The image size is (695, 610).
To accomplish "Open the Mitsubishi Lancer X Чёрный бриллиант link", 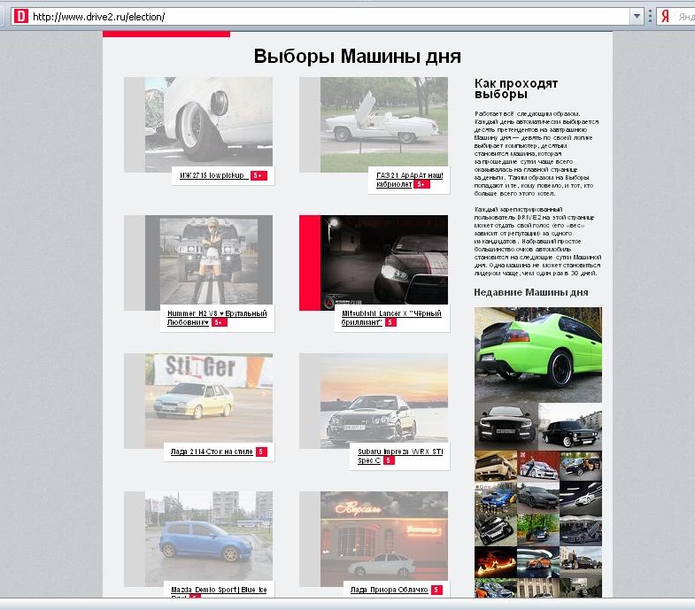I will coord(391,318).
